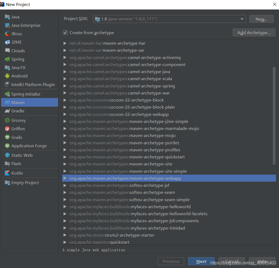Click the Java FX folder icon

coord(7,68)
